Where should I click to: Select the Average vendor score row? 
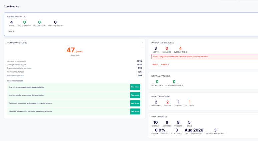[x=75, y=65]
